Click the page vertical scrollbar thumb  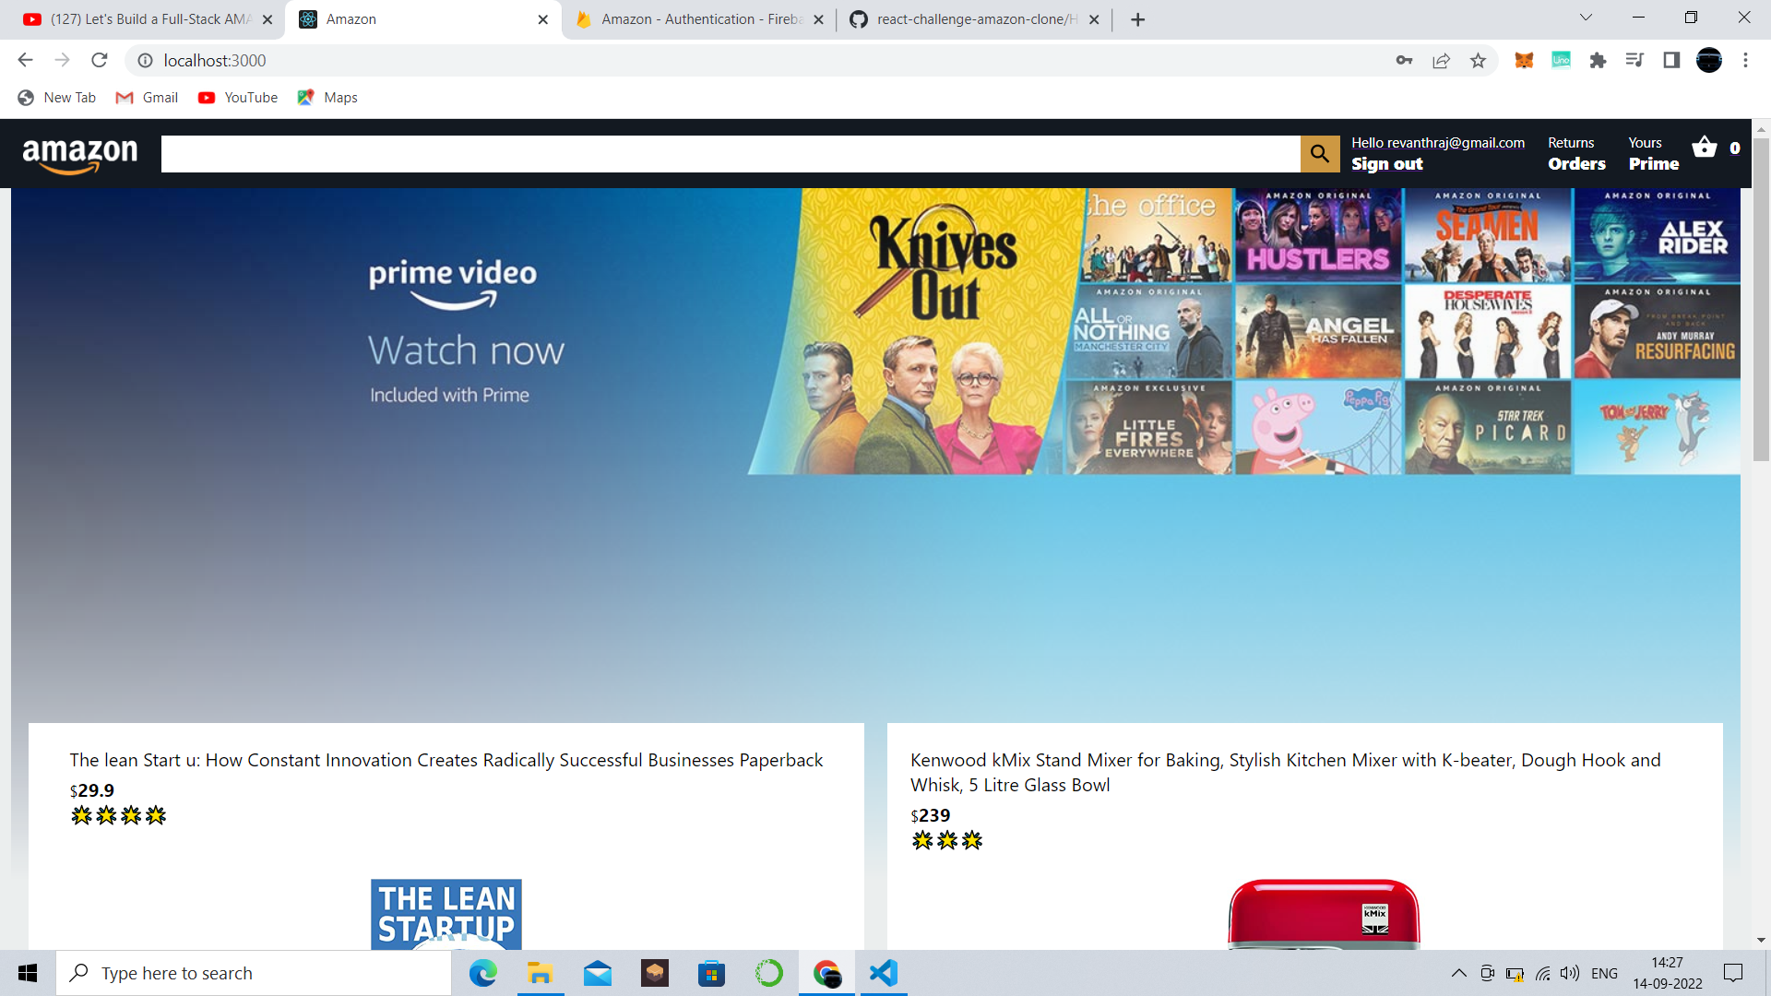point(1761,300)
